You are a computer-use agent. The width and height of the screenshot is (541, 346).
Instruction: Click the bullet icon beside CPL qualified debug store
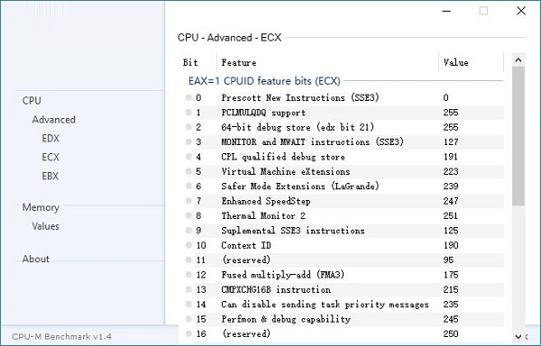pos(188,157)
